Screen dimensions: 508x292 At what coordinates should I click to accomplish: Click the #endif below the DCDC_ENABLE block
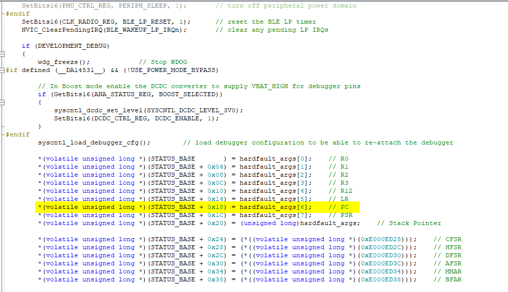18,134
